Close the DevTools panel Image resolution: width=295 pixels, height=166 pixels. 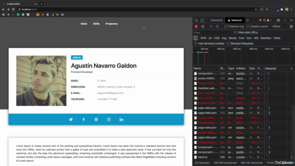pos(291,20)
